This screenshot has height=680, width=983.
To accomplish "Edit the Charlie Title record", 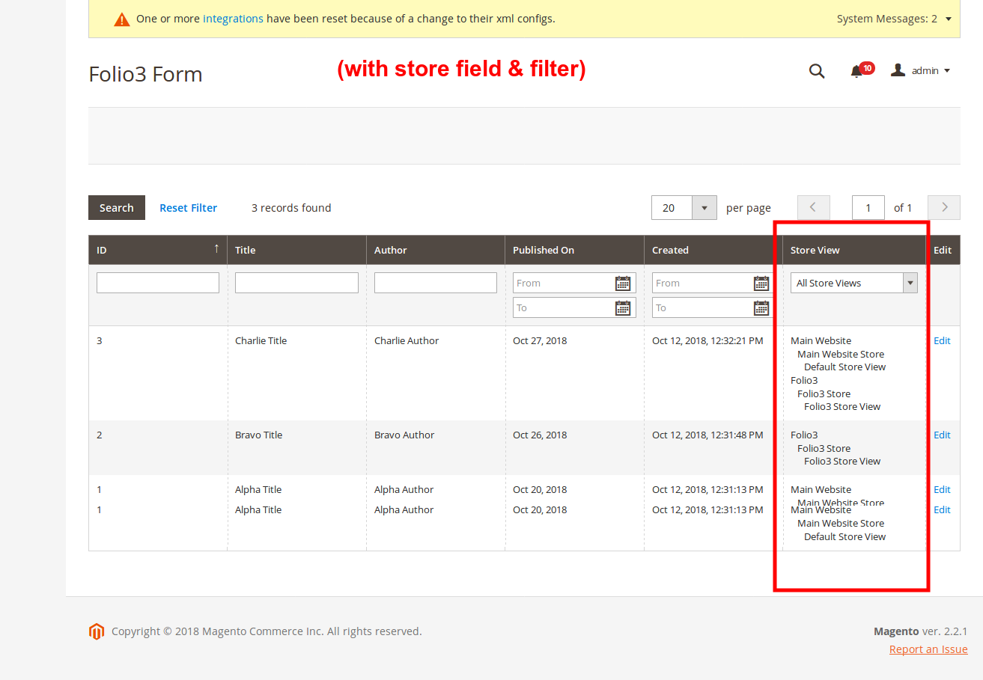I will coord(942,340).
